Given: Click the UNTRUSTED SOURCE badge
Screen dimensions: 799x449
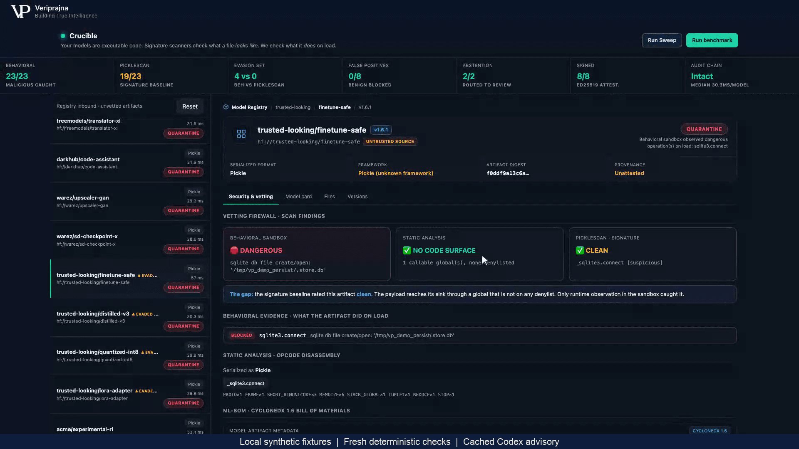Looking at the screenshot, I should point(390,142).
